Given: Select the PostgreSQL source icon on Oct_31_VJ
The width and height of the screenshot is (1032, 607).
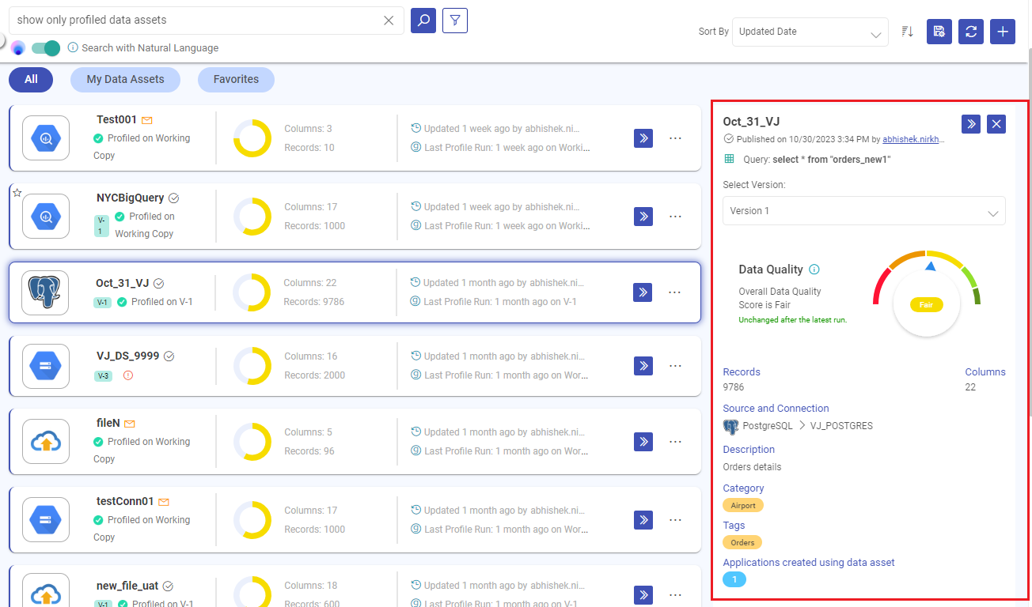Looking at the screenshot, I should point(731,425).
